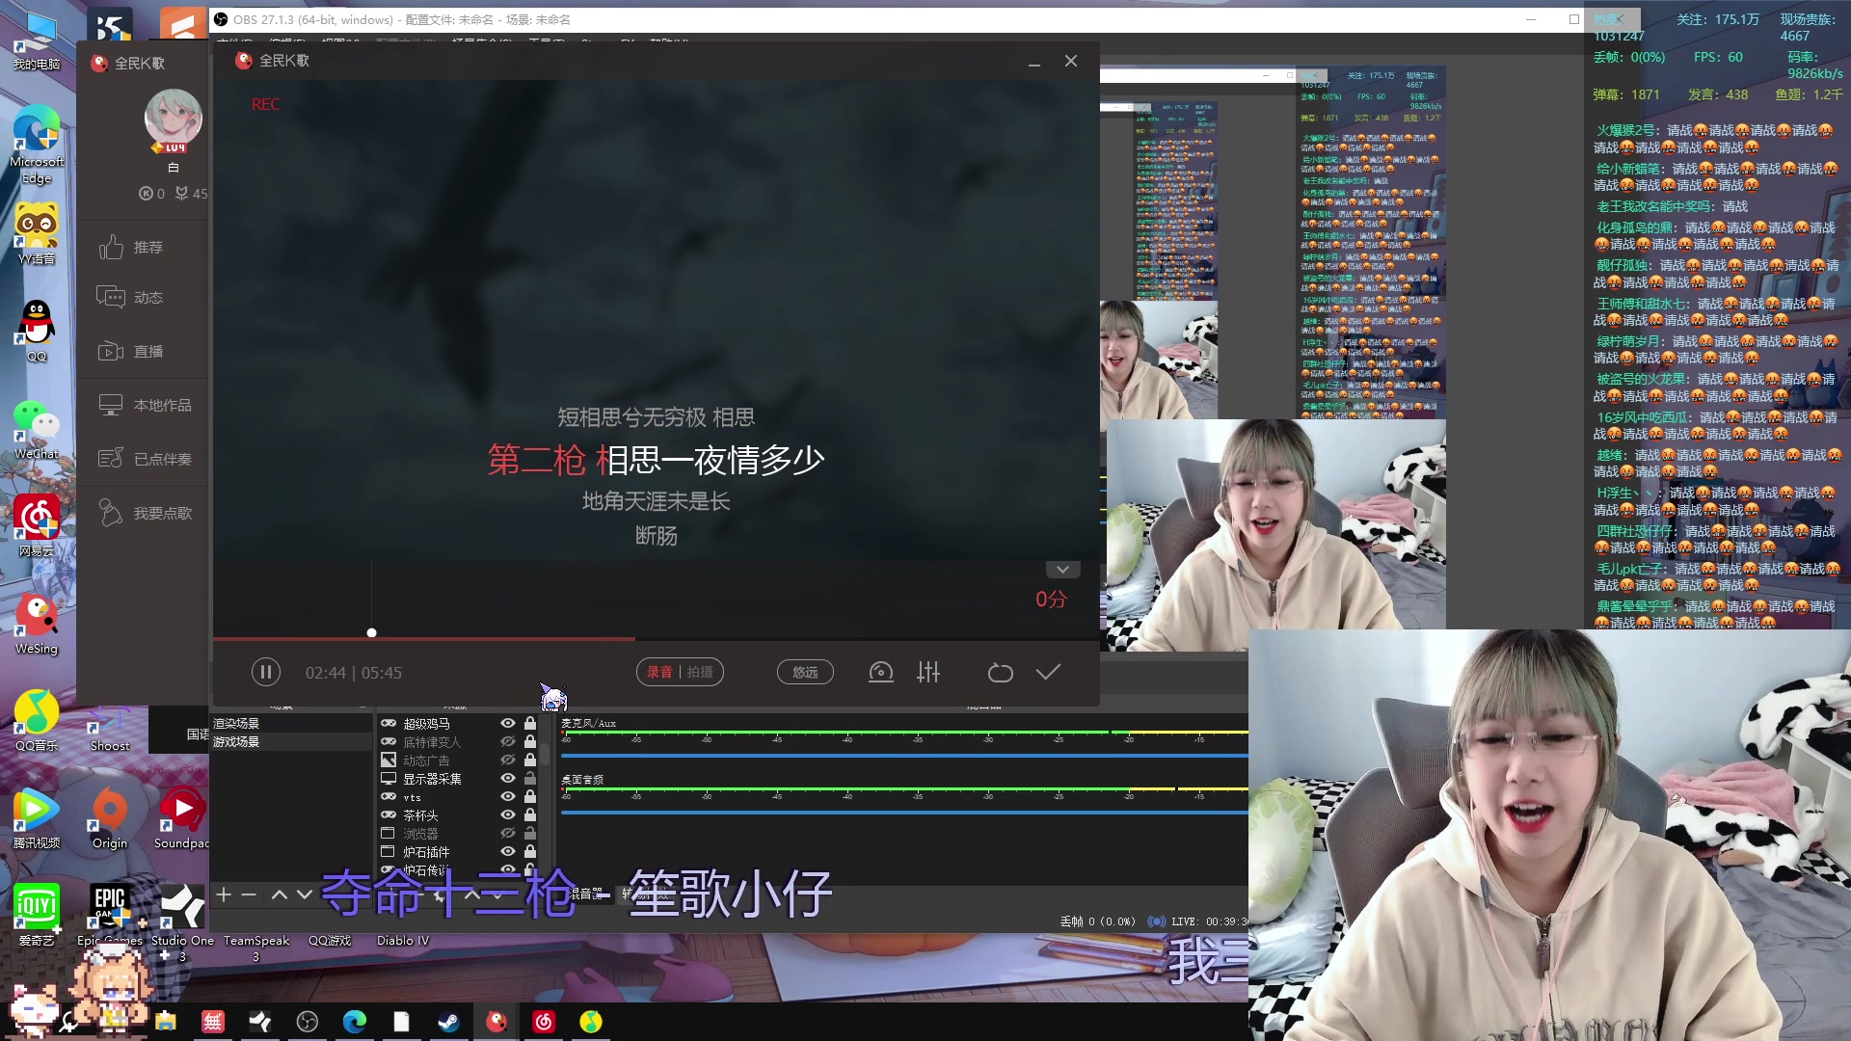
Task: Show the 动态广告 source
Action: point(507,760)
